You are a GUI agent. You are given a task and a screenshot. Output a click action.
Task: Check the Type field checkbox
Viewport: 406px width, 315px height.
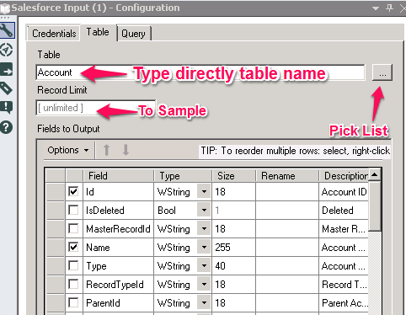pyautogui.click(x=73, y=266)
